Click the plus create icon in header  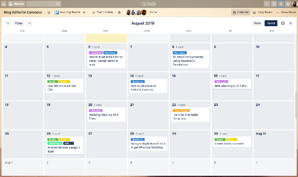267,4
